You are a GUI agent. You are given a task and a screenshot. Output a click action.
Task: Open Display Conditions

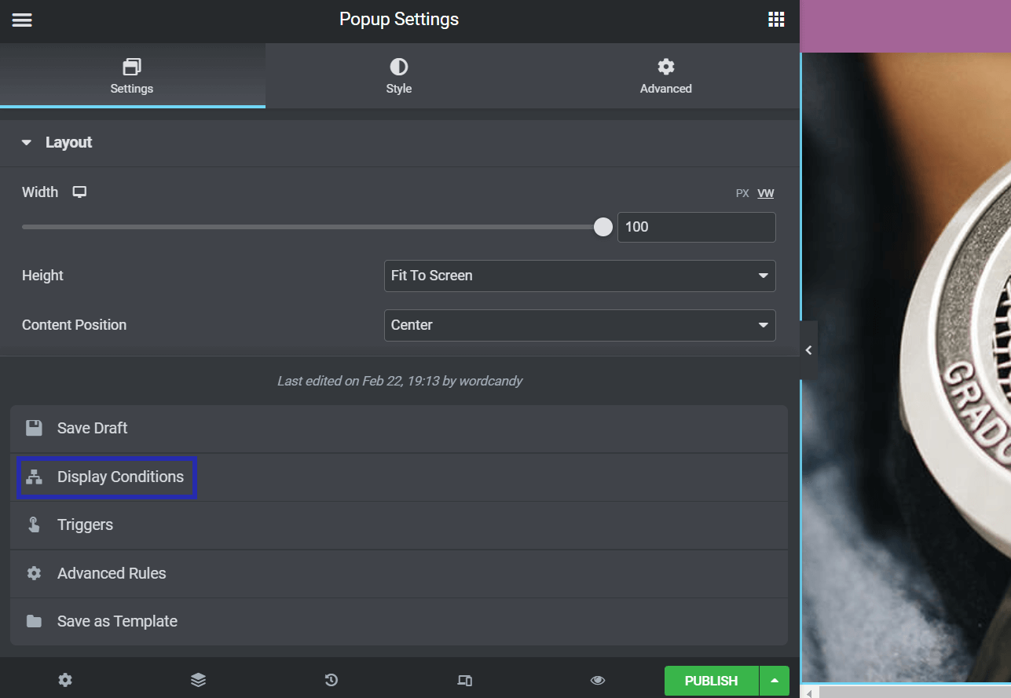pyautogui.click(x=119, y=477)
